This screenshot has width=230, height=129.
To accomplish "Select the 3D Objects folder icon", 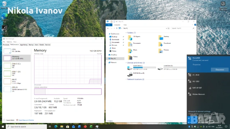I will [130, 38].
